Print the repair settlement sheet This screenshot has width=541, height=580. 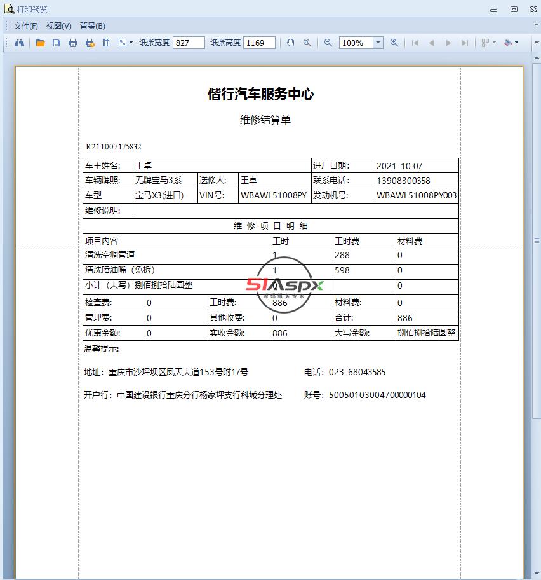pyautogui.click(x=73, y=43)
